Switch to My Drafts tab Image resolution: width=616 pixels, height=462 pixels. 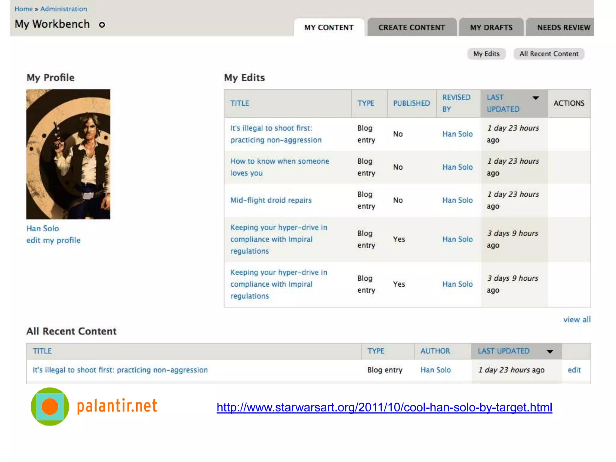pyautogui.click(x=491, y=28)
